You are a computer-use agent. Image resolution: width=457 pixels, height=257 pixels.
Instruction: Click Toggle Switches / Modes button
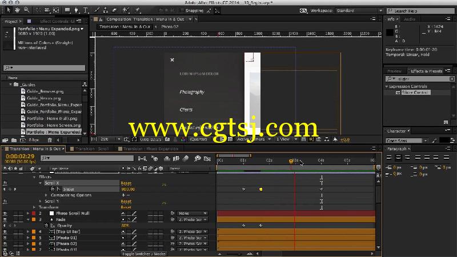144,254
